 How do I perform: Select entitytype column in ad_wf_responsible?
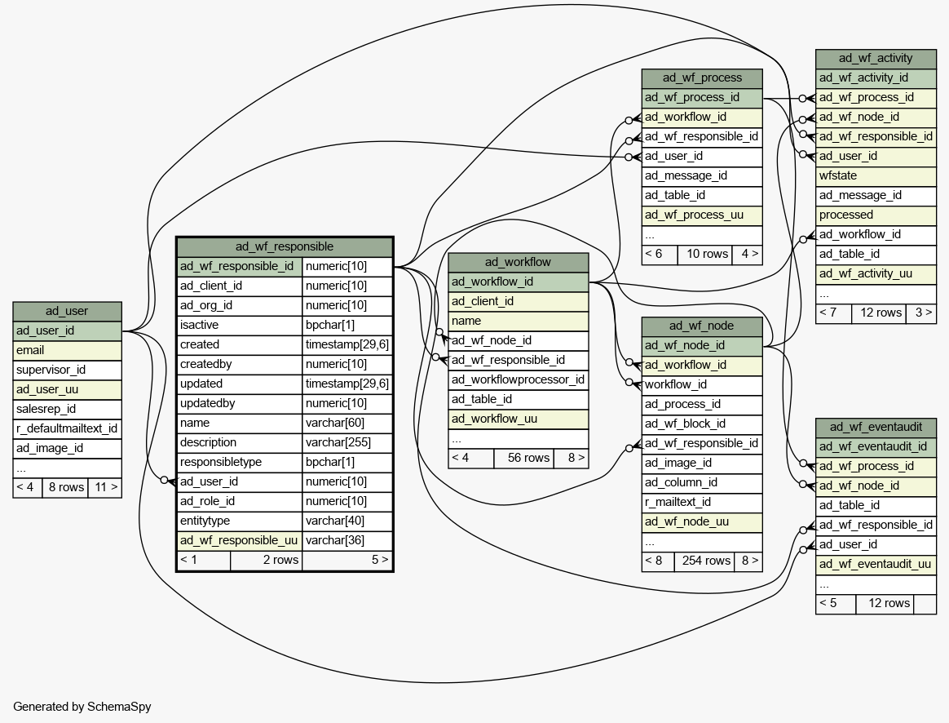tap(240, 521)
